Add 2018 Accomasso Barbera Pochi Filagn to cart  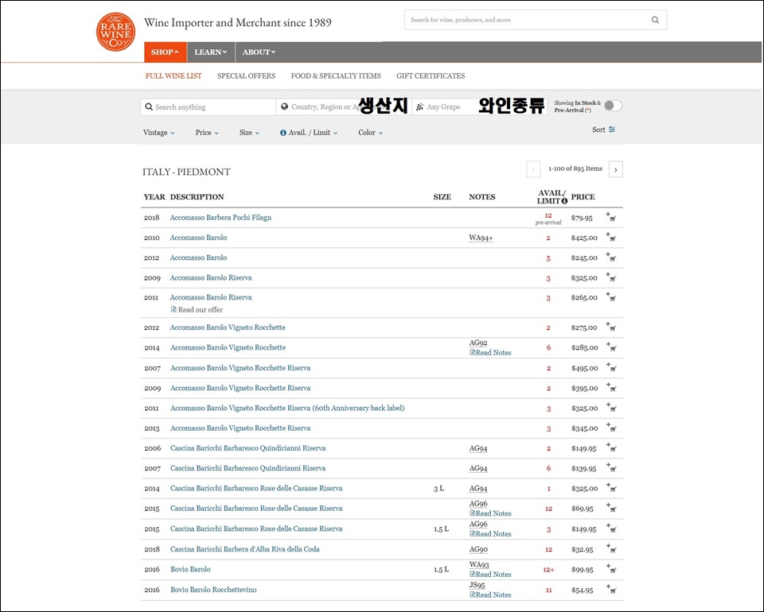(611, 217)
